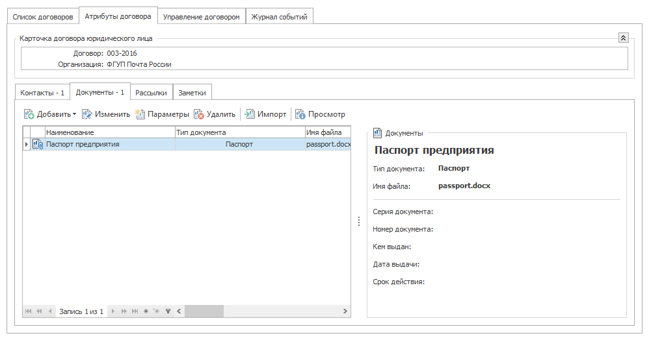Open Параметры in the toolbar
The image size is (649, 340).
(163, 114)
